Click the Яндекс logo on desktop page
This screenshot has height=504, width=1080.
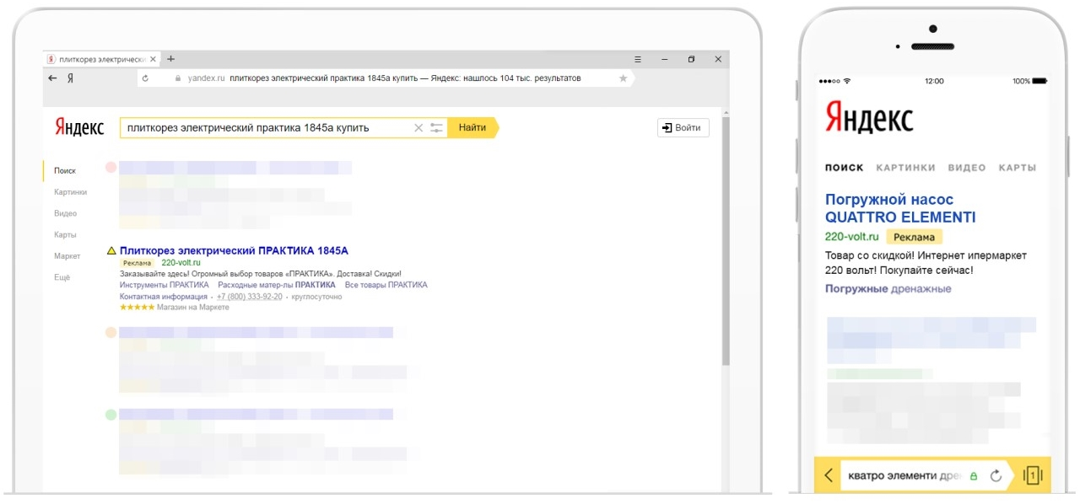point(79,127)
